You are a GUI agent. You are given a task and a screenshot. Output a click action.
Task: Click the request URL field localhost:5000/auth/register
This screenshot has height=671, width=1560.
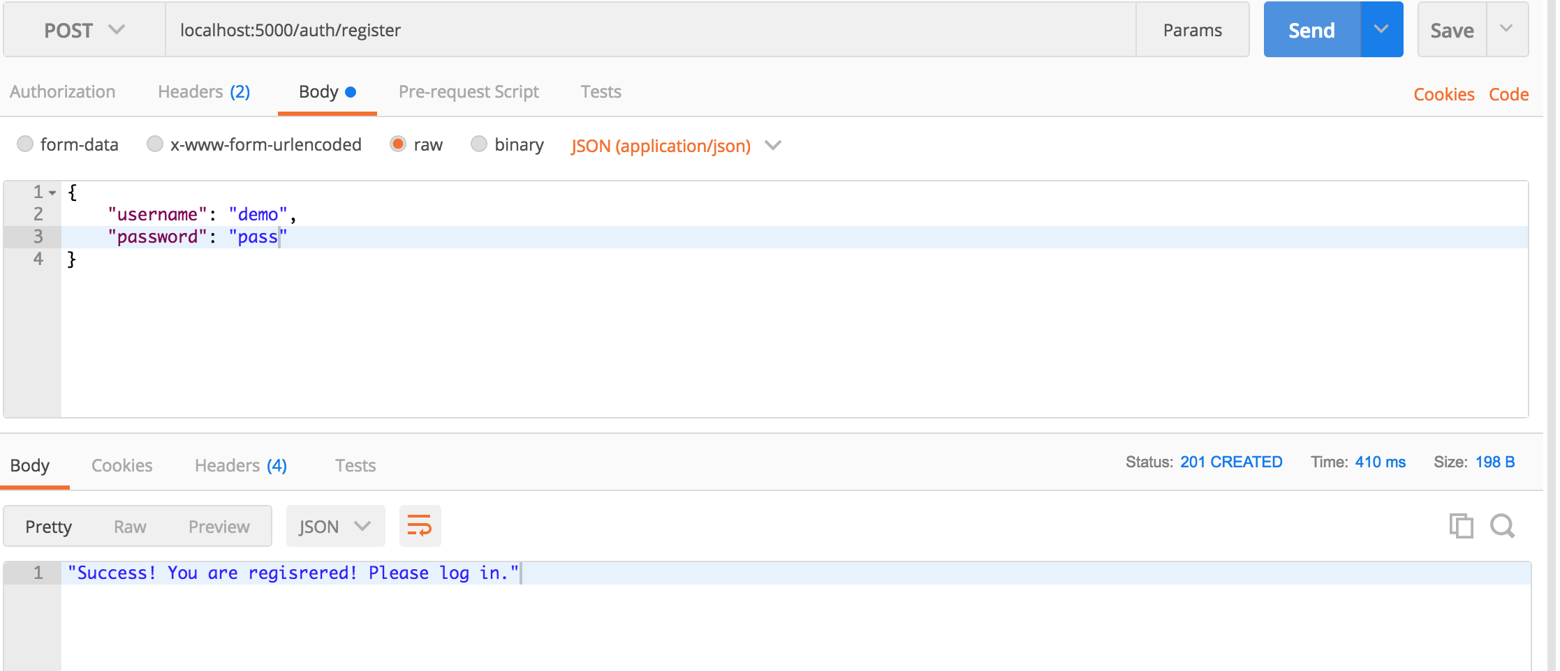coord(651,30)
